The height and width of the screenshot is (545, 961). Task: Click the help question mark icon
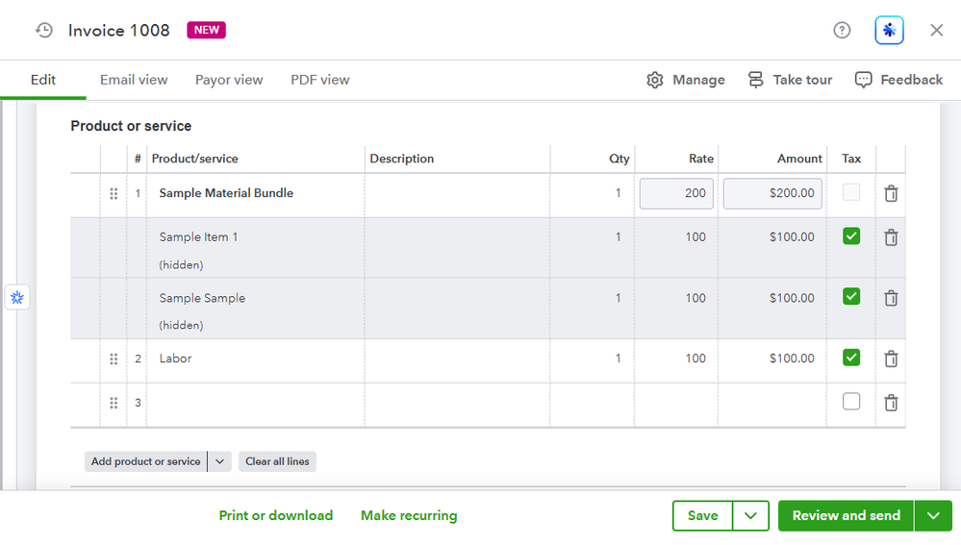tap(842, 31)
